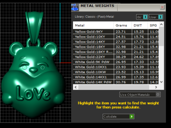Select the Yellow Gold:22KY row
The width and height of the screenshot is (171, 128).
116,57
